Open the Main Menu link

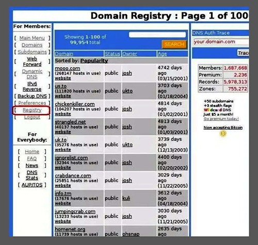(x=32, y=38)
